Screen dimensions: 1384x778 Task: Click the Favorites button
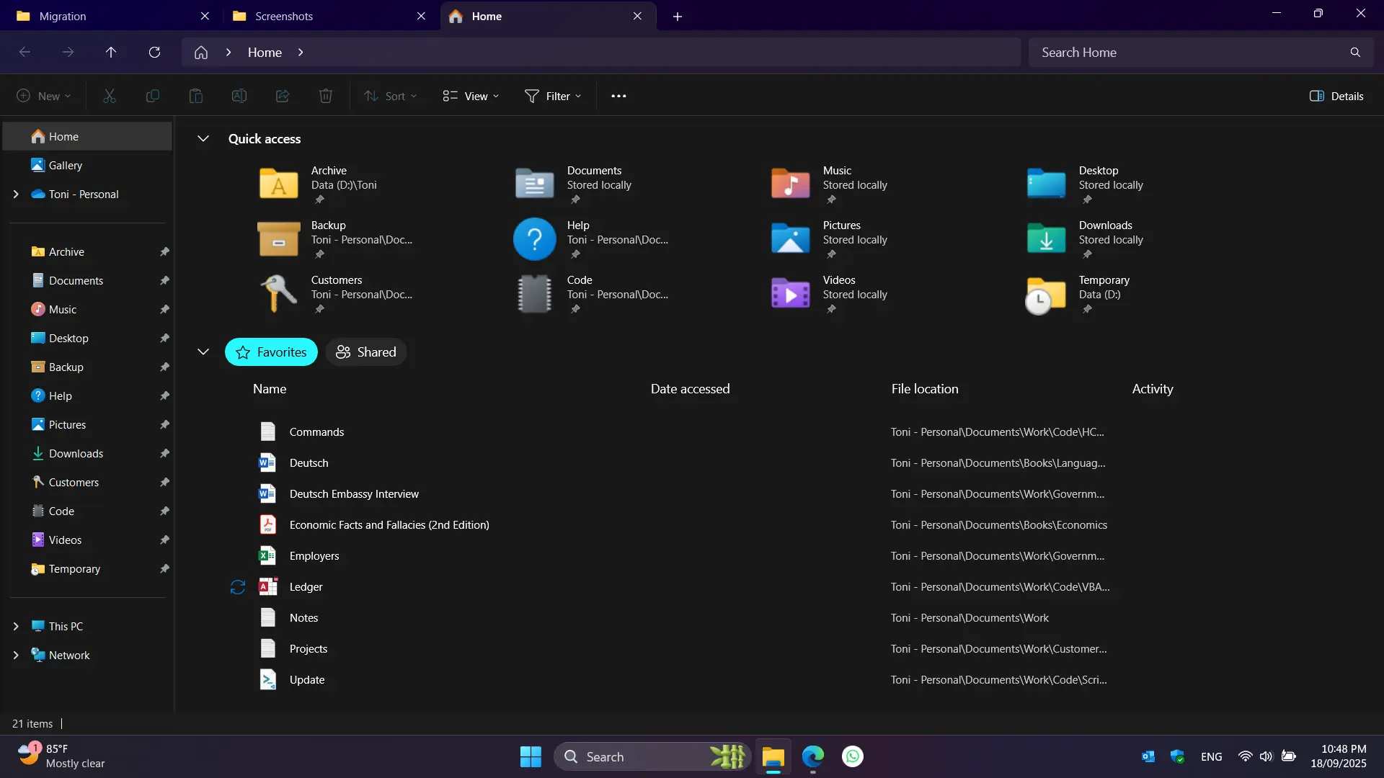[x=271, y=352]
